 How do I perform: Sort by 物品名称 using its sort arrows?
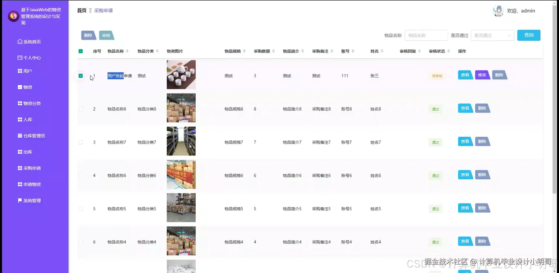127,51
